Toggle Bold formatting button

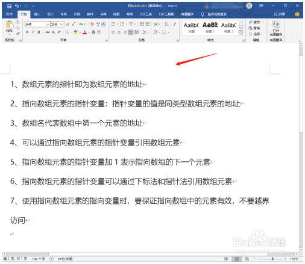[x=27, y=32]
